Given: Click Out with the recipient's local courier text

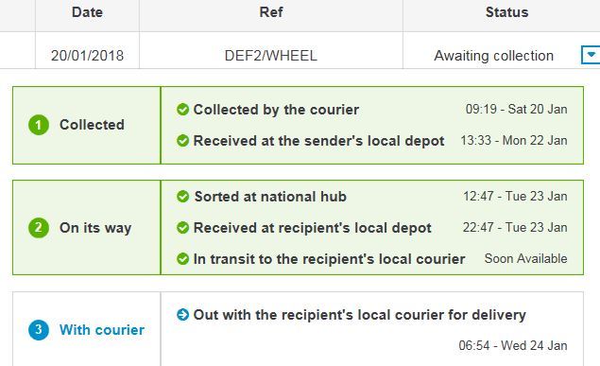Looking at the screenshot, I should point(359,315).
